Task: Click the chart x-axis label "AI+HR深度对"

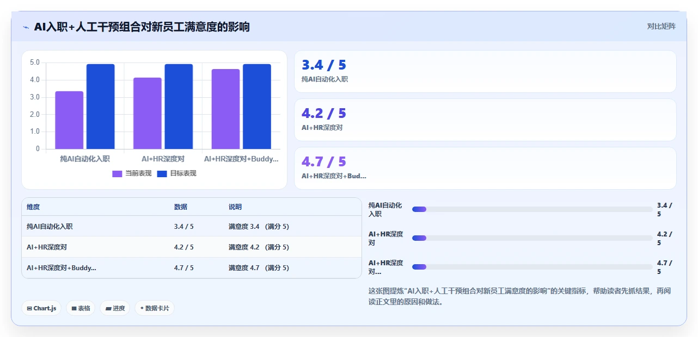Action: click(x=163, y=159)
